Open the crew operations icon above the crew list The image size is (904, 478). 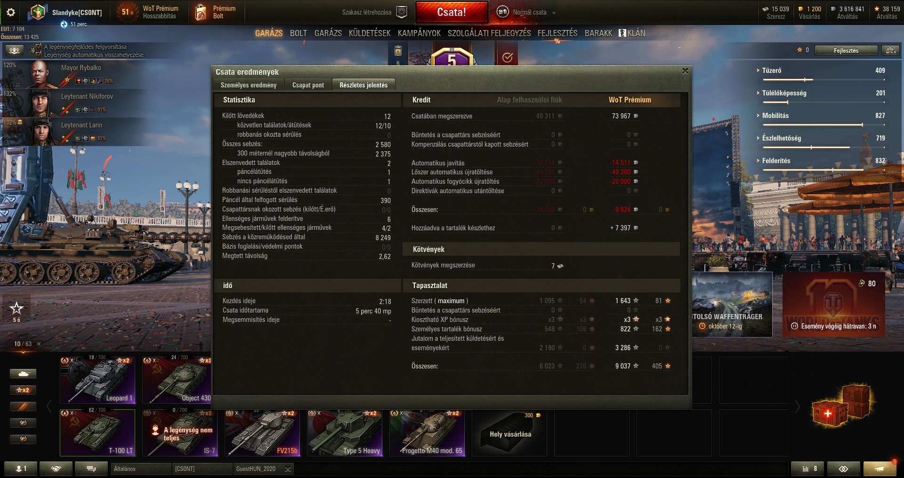(x=15, y=50)
